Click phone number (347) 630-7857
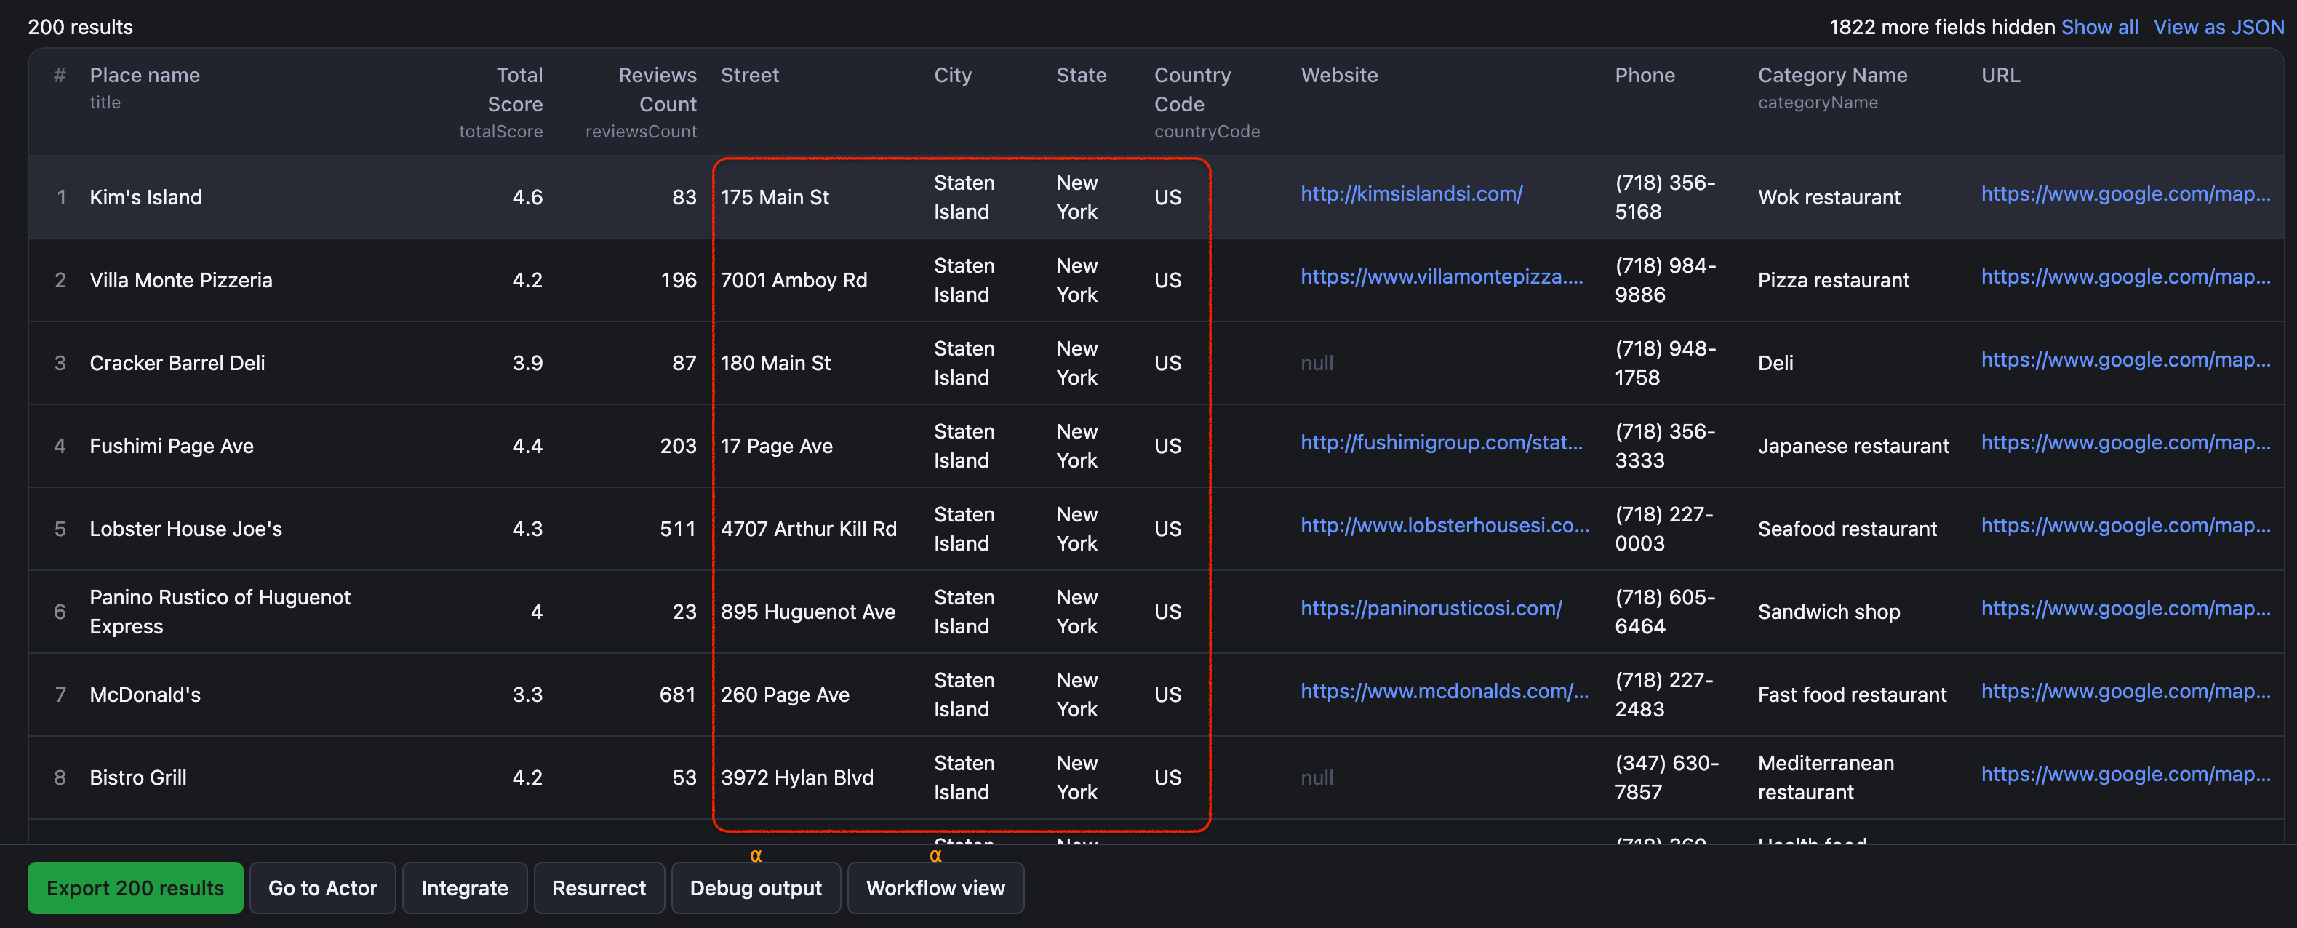This screenshot has height=928, width=2297. click(x=1666, y=777)
